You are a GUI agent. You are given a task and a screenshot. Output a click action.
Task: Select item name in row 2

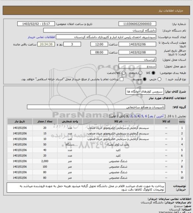(x=118, y=133)
